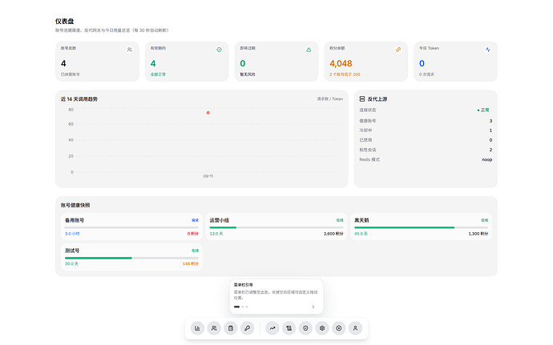Advance the guide tooltip with the chevron arrow
Screen dimensions: 553x345
click(x=313, y=307)
